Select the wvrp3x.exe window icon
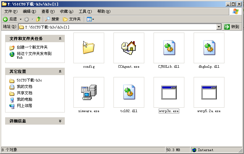 (169, 92)
